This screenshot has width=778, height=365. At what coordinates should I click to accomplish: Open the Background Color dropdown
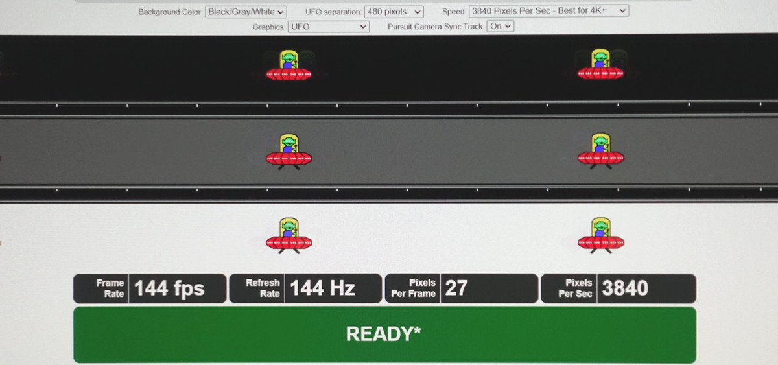(246, 12)
